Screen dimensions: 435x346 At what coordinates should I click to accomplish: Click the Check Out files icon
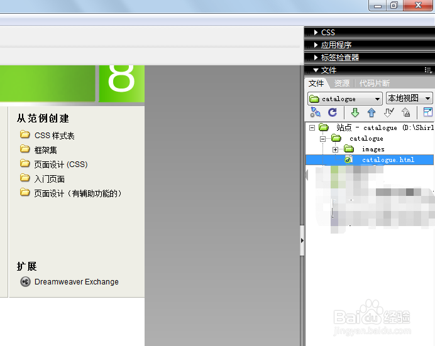point(389,112)
